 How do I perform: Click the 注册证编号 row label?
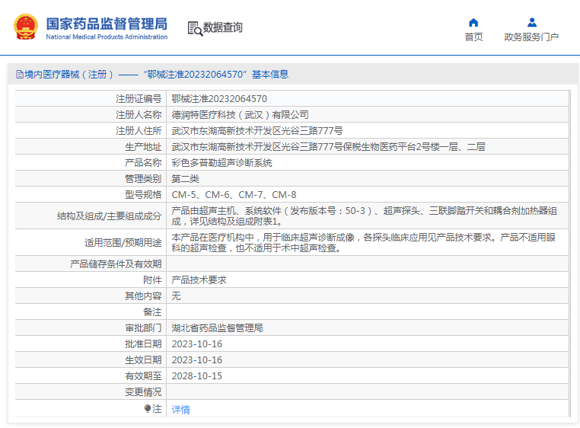pos(139,99)
